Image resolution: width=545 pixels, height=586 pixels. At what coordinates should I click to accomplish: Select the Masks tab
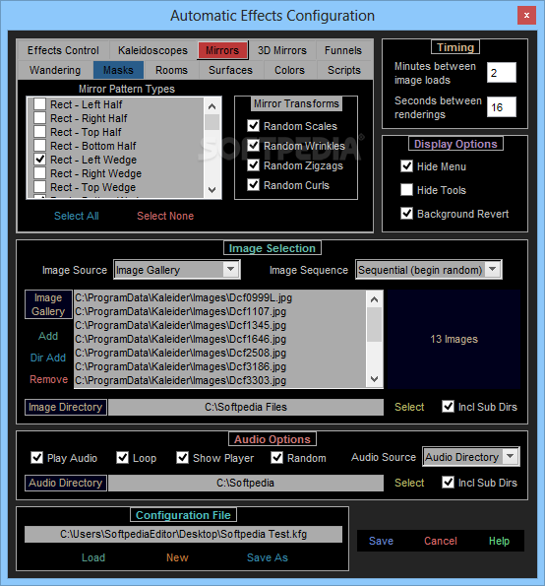point(118,70)
